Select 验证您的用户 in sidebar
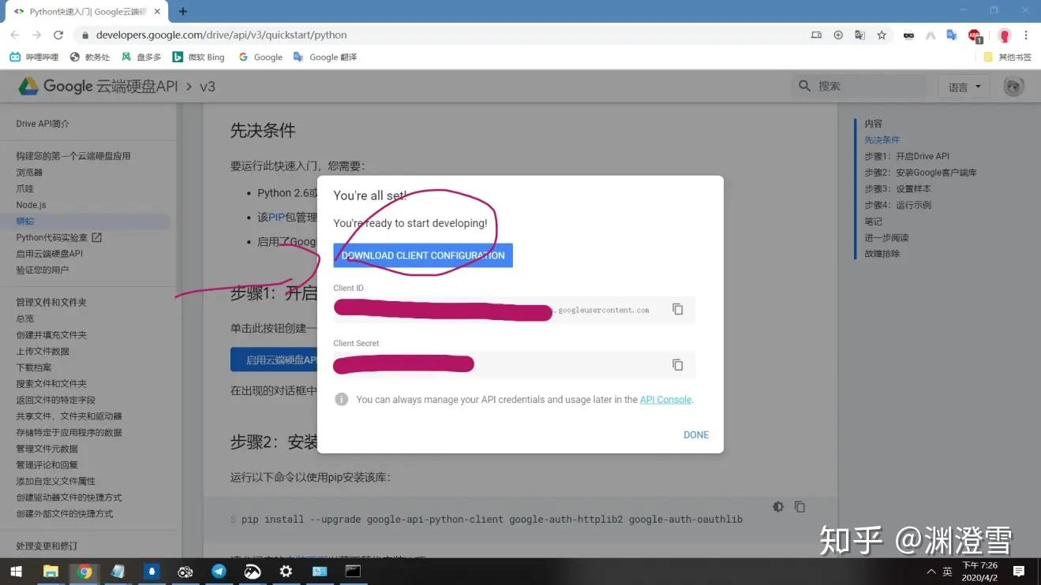1041x585 pixels. pyautogui.click(x=43, y=270)
